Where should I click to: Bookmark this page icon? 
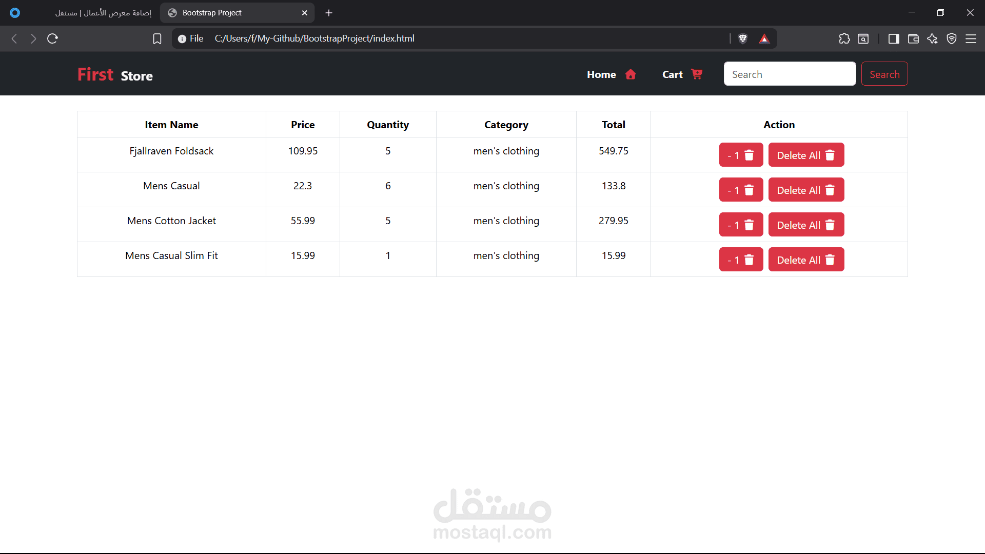tap(157, 38)
